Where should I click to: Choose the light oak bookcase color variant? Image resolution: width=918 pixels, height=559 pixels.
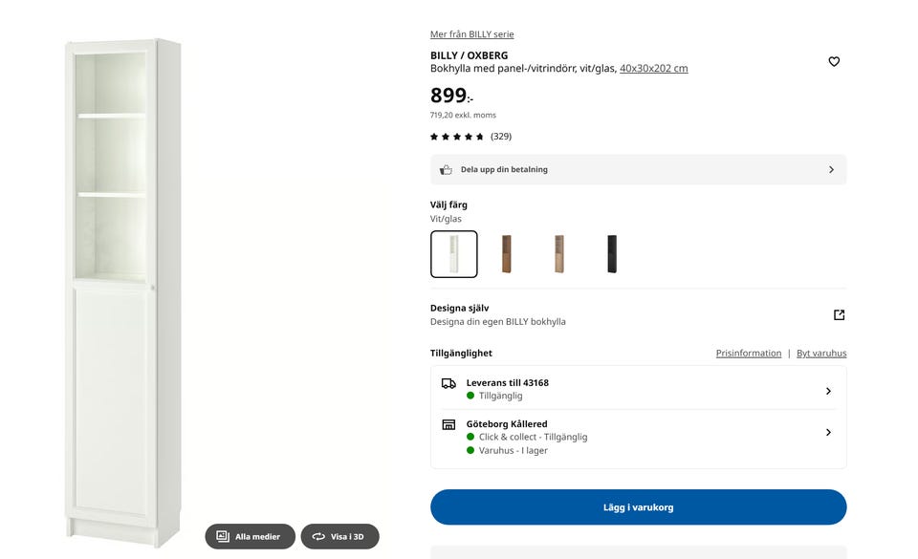pos(559,254)
